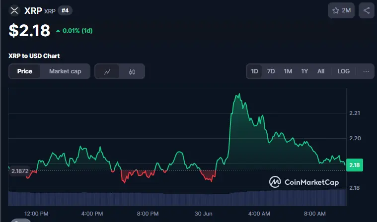Image resolution: width=377 pixels, height=222 pixels.
Task: Click the green 2.18 current price tag
Action: [x=354, y=165]
